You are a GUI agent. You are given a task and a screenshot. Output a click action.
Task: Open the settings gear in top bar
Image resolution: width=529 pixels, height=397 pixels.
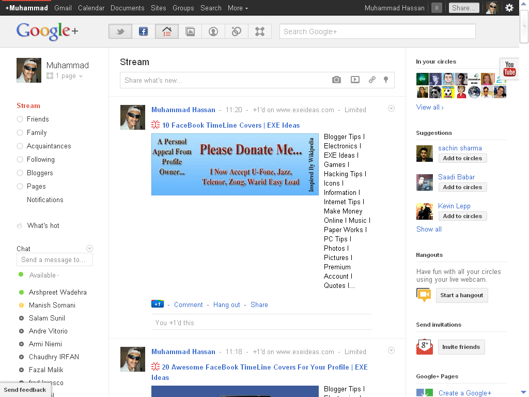click(509, 8)
